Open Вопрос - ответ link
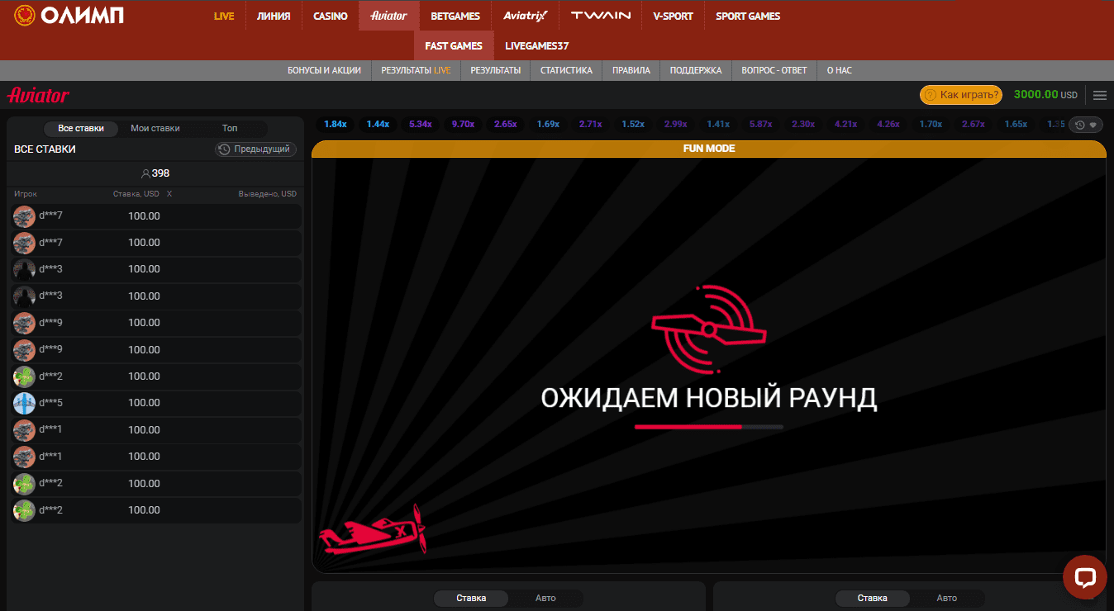Image resolution: width=1114 pixels, height=611 pixels. tap(774, 70)
